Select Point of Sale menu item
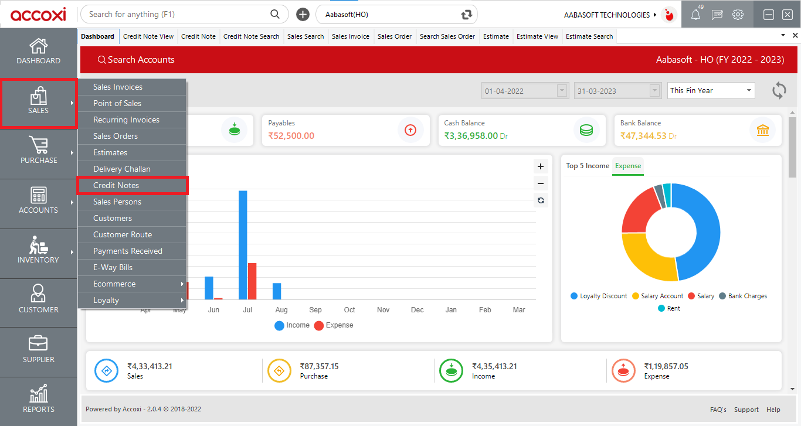This screenshot has width=801, height=426. 132,103
